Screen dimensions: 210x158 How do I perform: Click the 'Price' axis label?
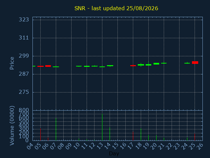pos(12,63)
